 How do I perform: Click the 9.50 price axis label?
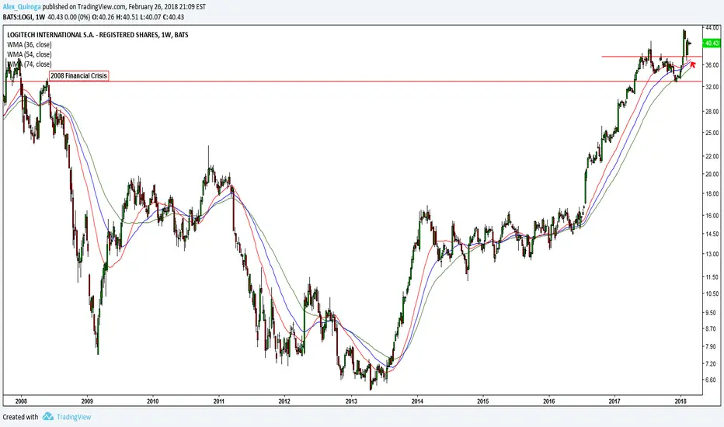tap(712, 313)
